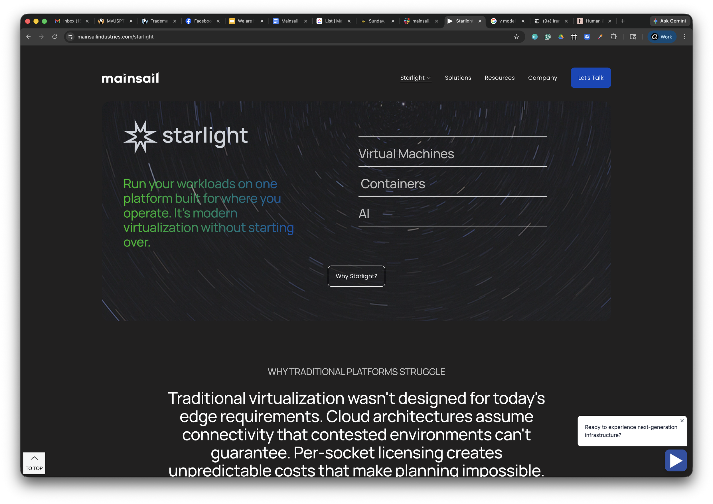
Task: Open the Work profile menu
Action: pyautogui.click(x=662, y=37)
